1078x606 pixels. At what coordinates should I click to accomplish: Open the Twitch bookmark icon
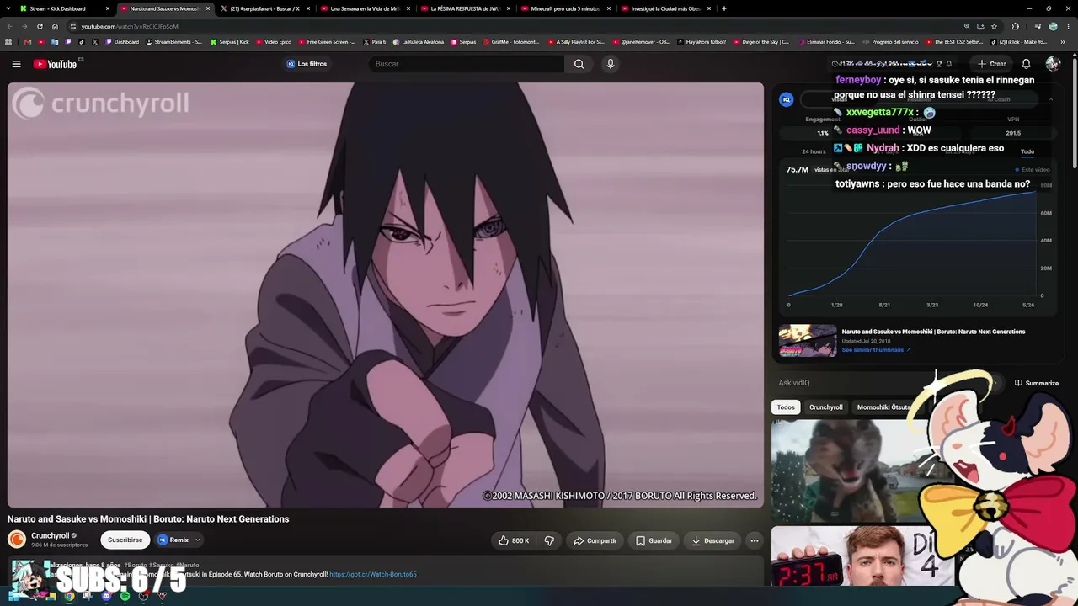point(68,42)
